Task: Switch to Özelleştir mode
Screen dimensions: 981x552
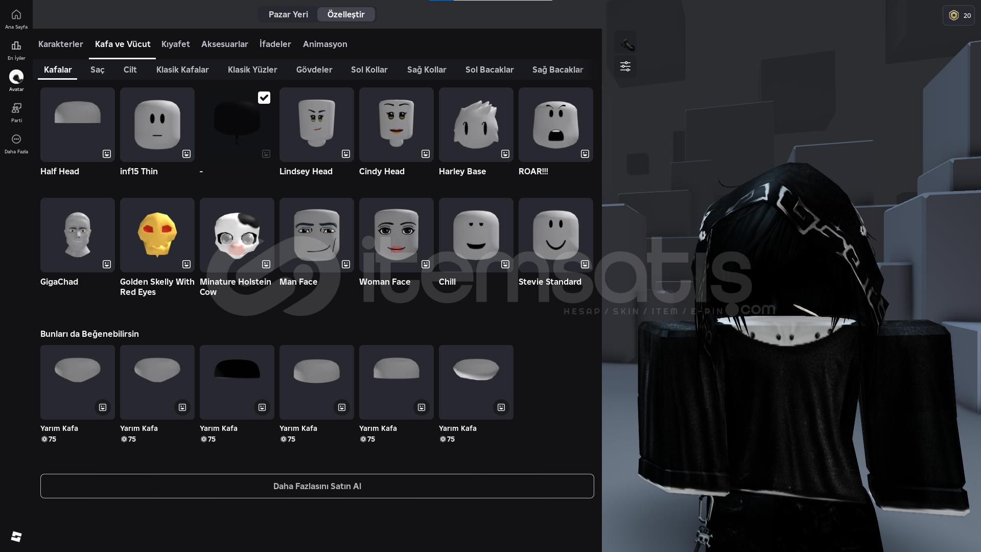Action: point(346,14)
